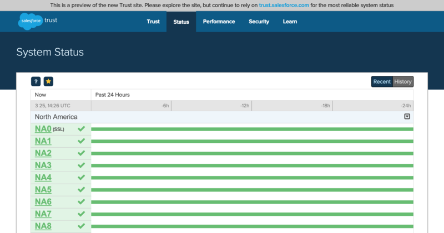Screen dimensions: 444x233
Task: Open the NA7 instance link
Action: coord(43,214)
